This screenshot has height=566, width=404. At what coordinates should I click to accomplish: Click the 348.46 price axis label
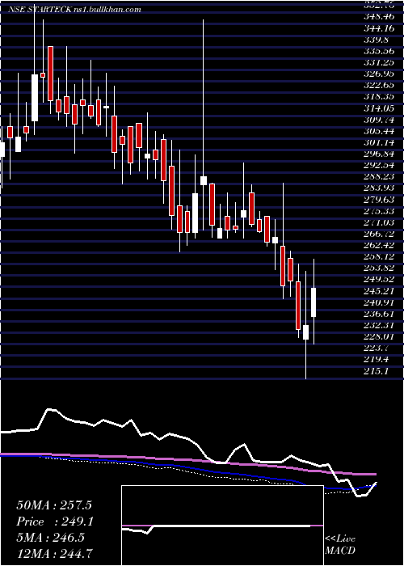coord(378,17)
